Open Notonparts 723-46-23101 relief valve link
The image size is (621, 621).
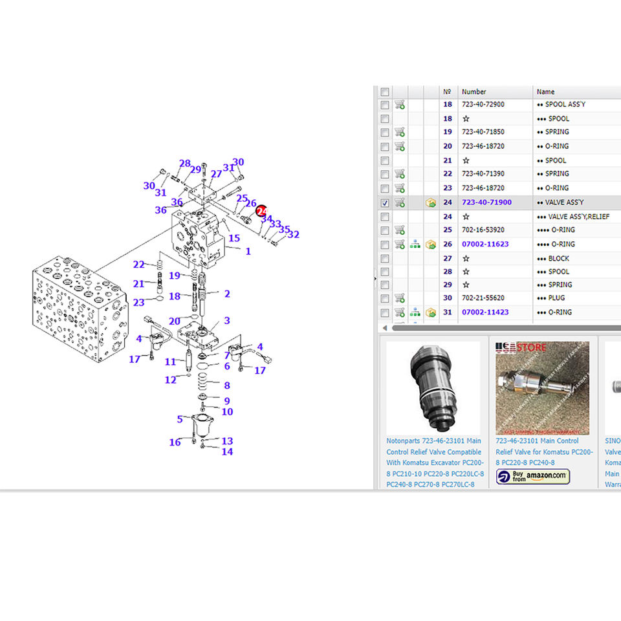(x=435, y=463)
